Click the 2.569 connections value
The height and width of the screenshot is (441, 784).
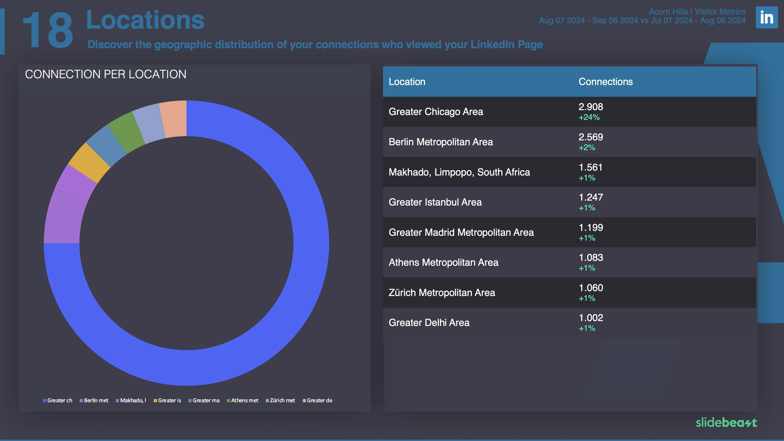tap(591, 137)
